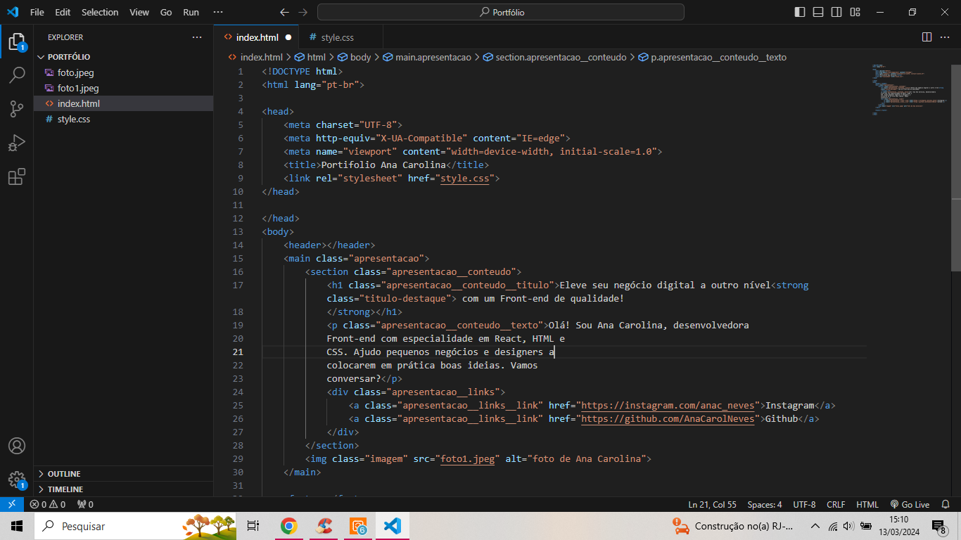Image resolution: width=961 pixels, height=540 pixels.
Task: Click the Explorer views and more actions ellipsis
Action: (197, 37)
